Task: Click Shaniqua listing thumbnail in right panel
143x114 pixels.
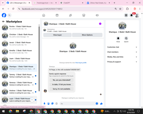Action: click(122, 26)
